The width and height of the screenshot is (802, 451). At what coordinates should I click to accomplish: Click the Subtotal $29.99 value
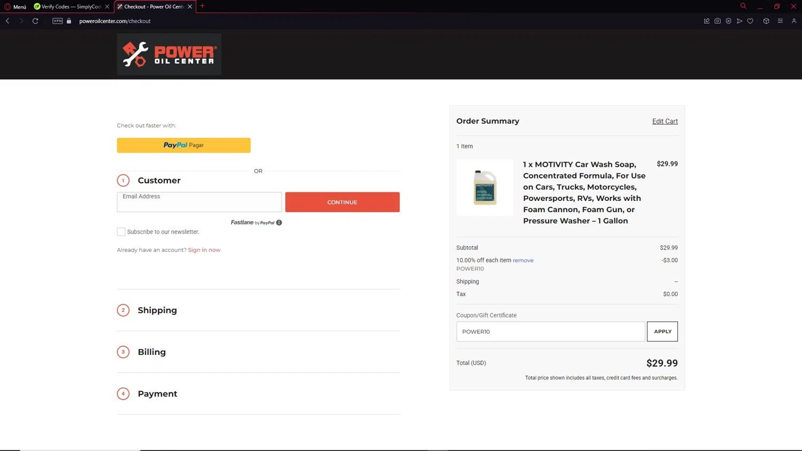pyautogui.click(x=669, y=247)
